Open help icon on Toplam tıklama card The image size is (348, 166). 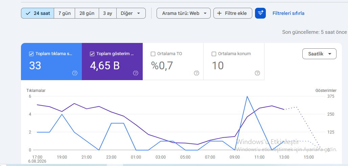tap(75, 73)
